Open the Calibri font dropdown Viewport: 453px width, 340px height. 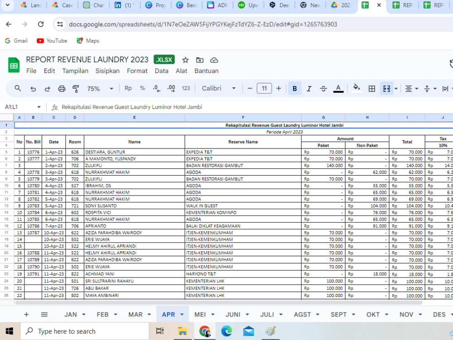(x=218, y=88)
